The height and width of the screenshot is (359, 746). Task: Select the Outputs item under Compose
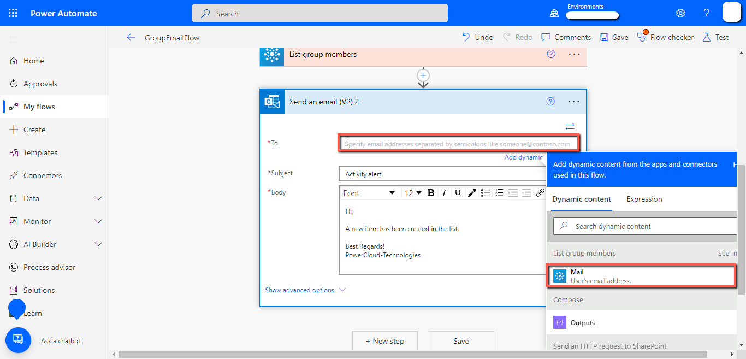click(x=641, y=322)
